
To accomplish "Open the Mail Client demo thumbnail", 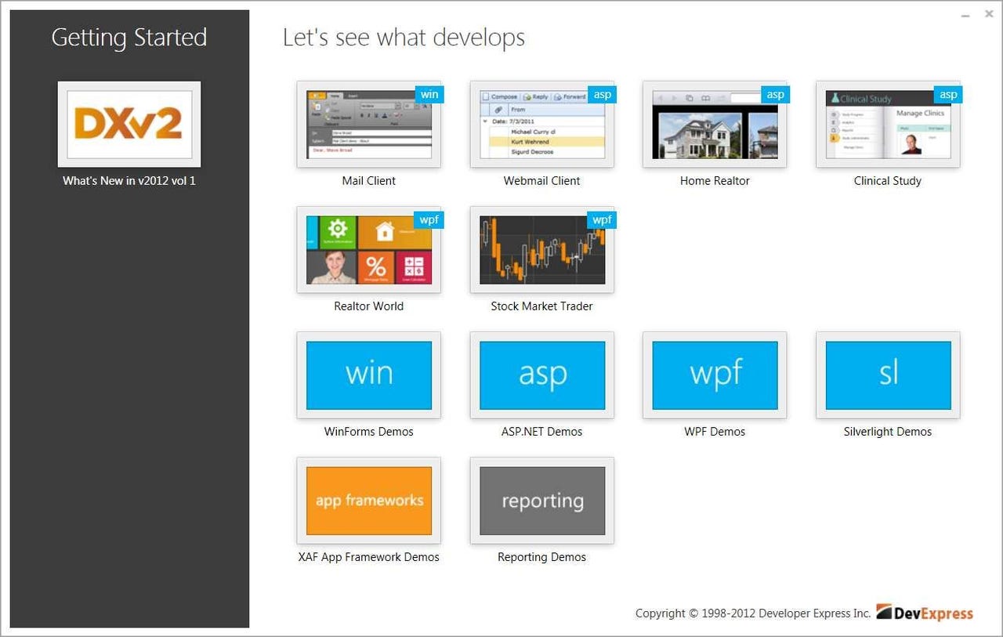I will pyautogui.click(x=368, y=125).
